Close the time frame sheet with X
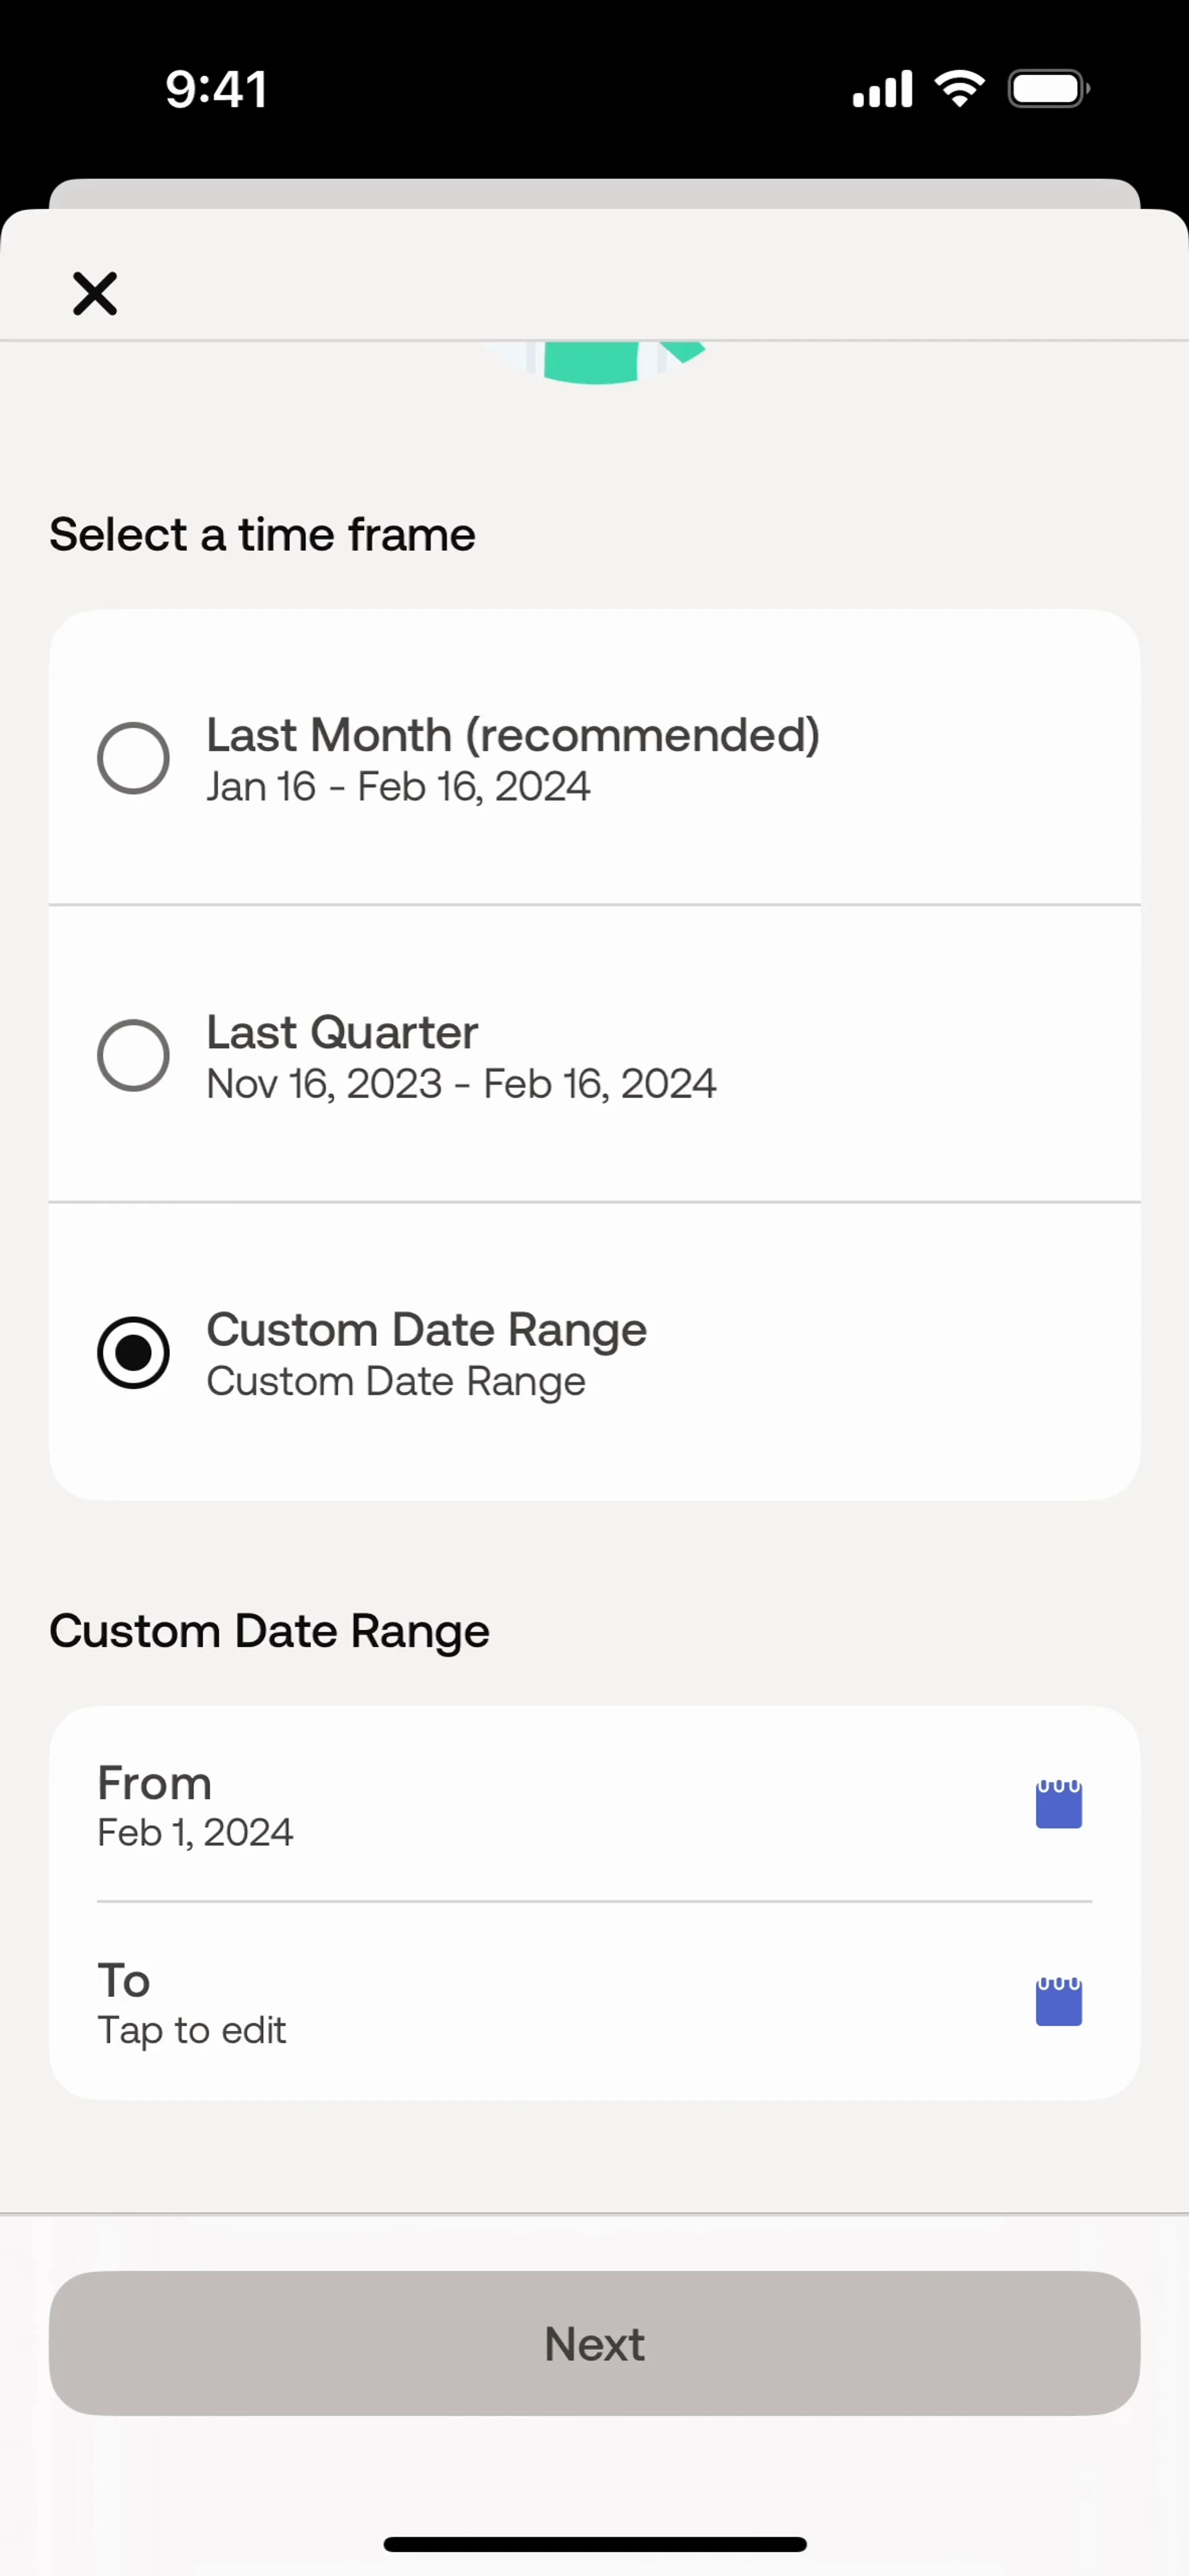The width and height of the screenshot is (1189, 2576). (95, 294)
